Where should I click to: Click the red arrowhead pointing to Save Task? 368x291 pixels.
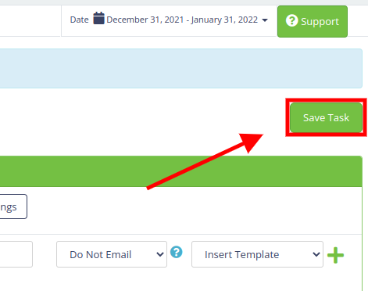point(251,142)
